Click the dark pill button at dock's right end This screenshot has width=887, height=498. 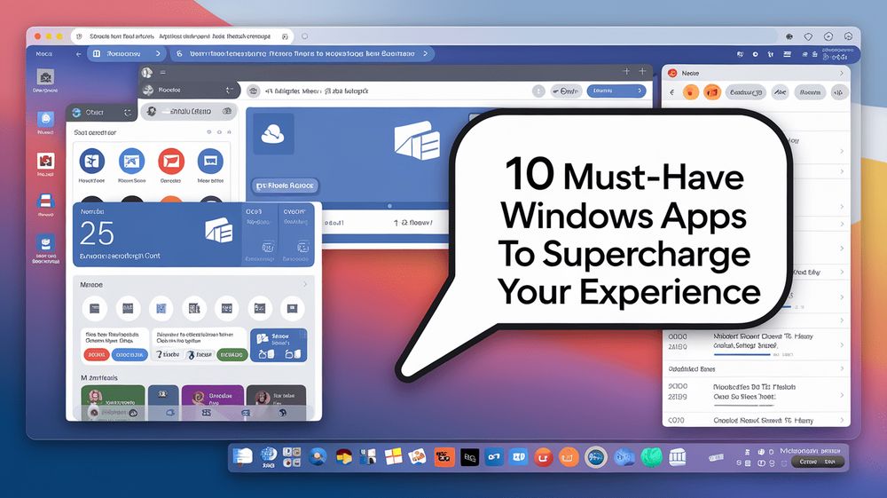click(x=818, y=462)
